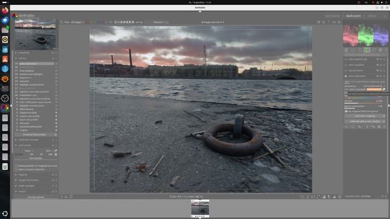Switch to the darkroom view
Screen dimensions: 390x219
(353, 16)
